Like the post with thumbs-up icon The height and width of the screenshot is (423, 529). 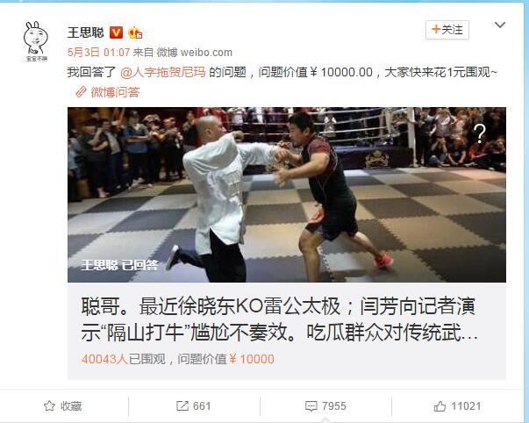440,406
